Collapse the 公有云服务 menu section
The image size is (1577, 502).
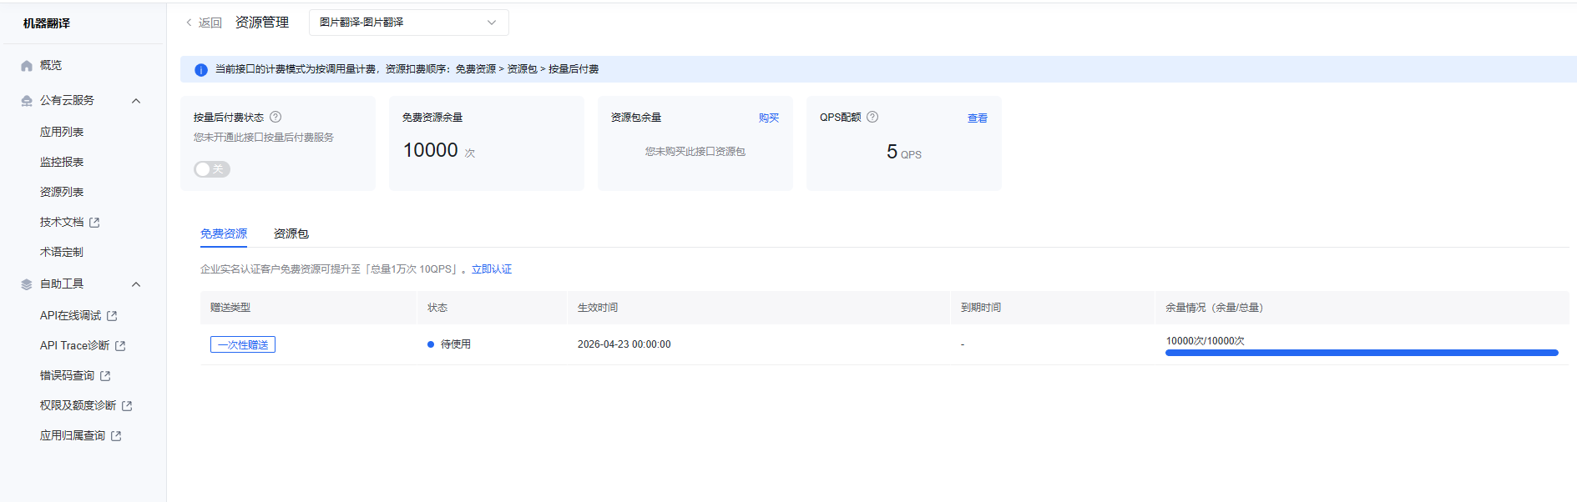[136, 101]
